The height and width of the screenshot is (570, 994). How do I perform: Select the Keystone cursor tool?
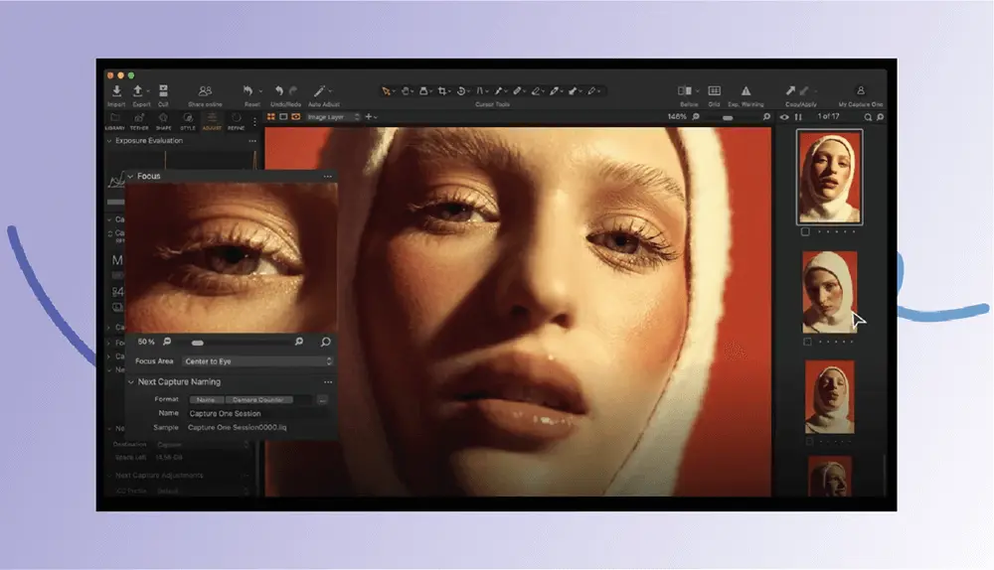pyautogui.click(x=480, y=91)
